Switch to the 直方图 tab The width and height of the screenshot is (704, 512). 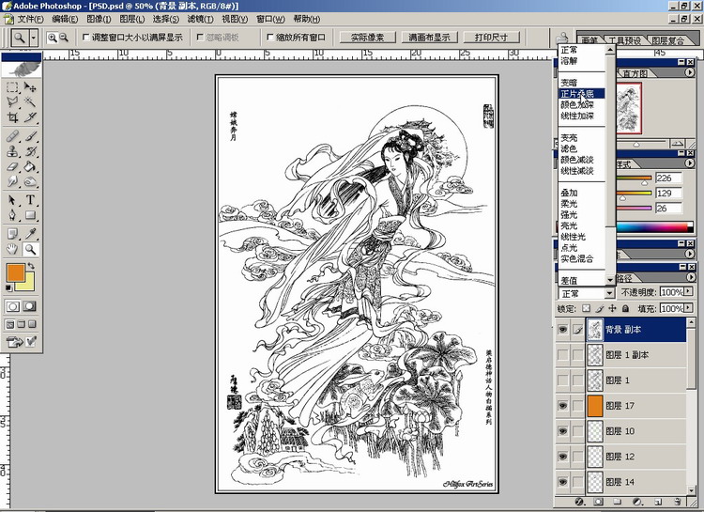(635, 73)
